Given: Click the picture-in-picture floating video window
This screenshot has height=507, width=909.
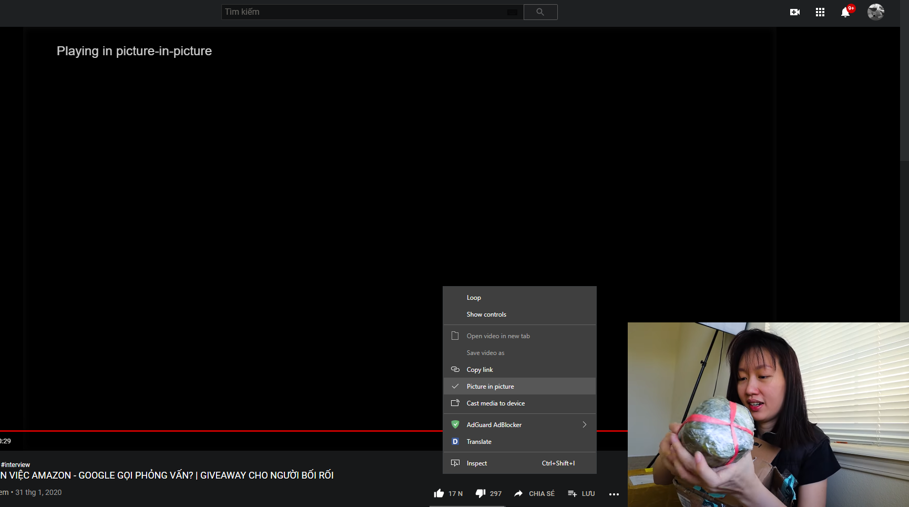Looking at the screenshot, I should [768, 414].
